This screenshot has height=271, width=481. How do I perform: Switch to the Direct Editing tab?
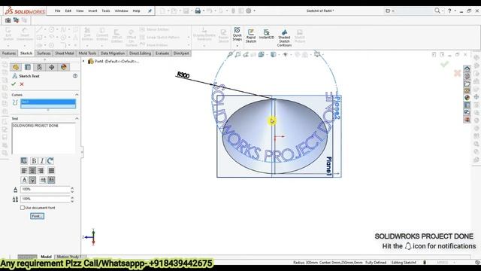click(141, 53)
